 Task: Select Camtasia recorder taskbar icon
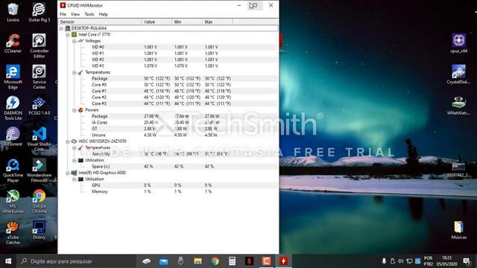pyautogui.click(x=267, y=261)
